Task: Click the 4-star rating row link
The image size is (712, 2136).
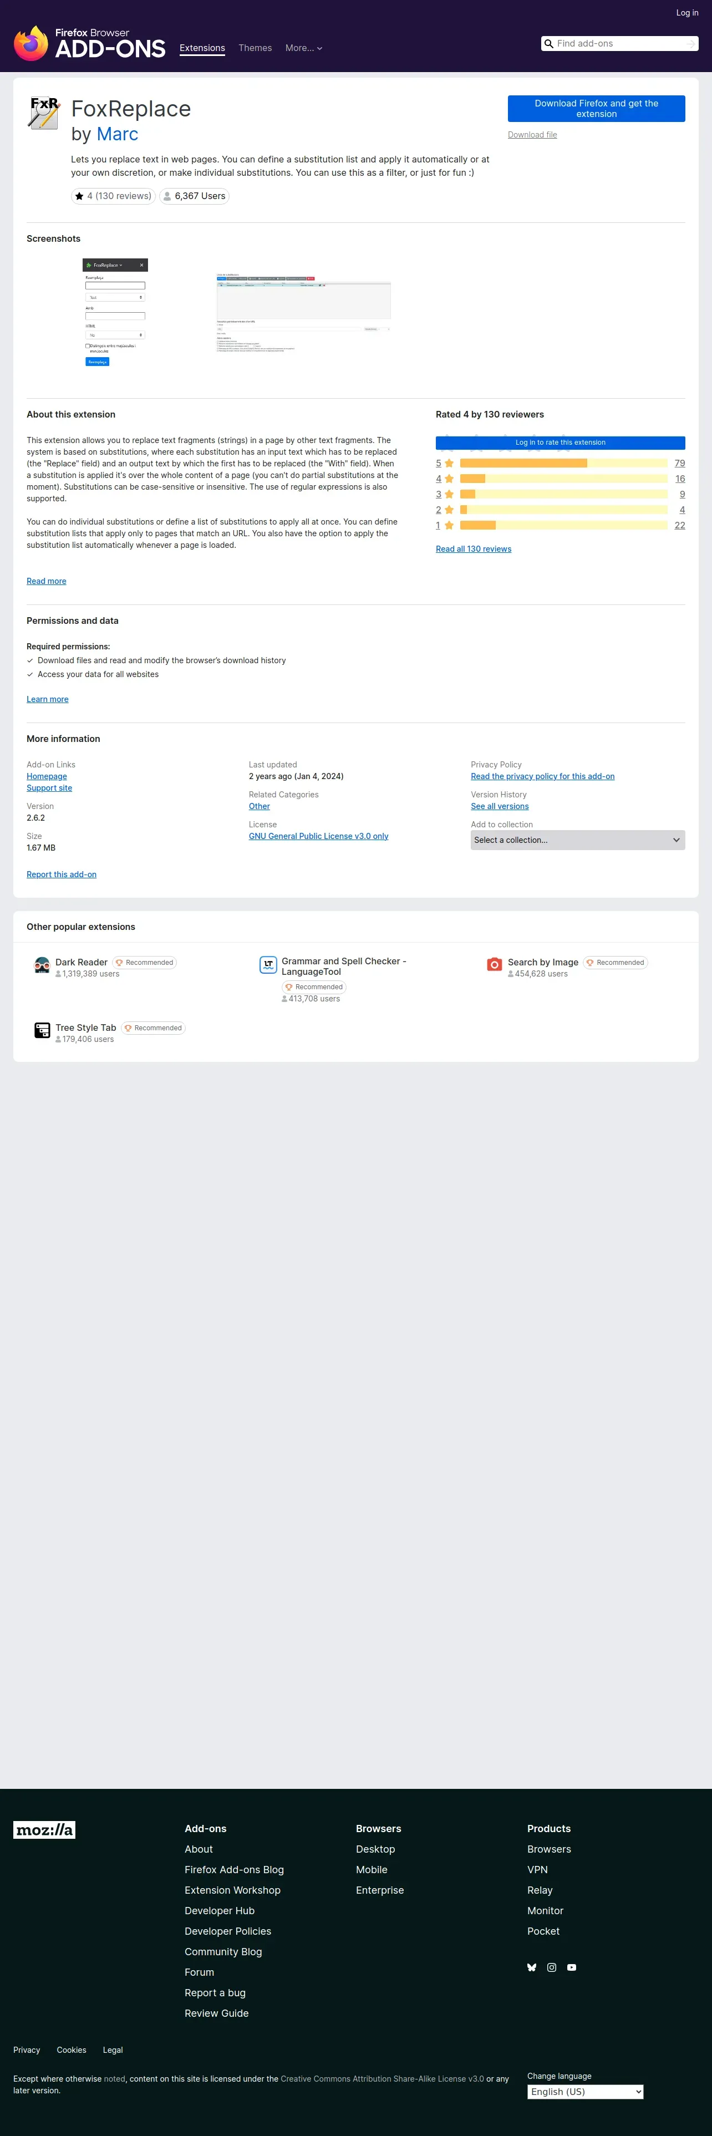Action: (444, 479)
